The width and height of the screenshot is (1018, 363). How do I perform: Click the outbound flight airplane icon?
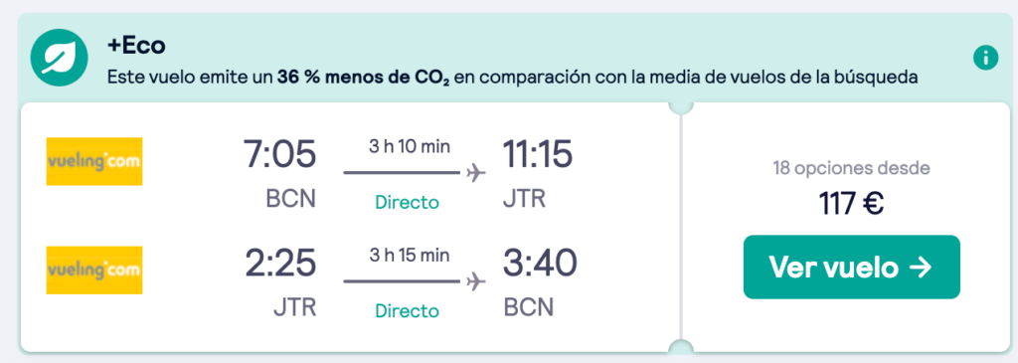click(x=476, y=173)
